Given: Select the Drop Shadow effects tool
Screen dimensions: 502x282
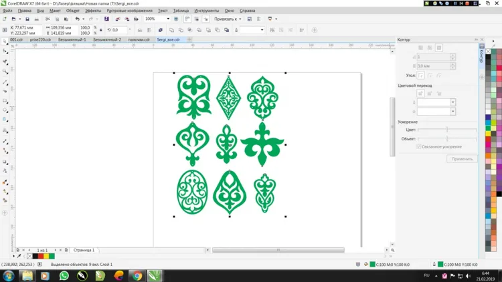Looking at the screenshot, I should click(5, 162).
